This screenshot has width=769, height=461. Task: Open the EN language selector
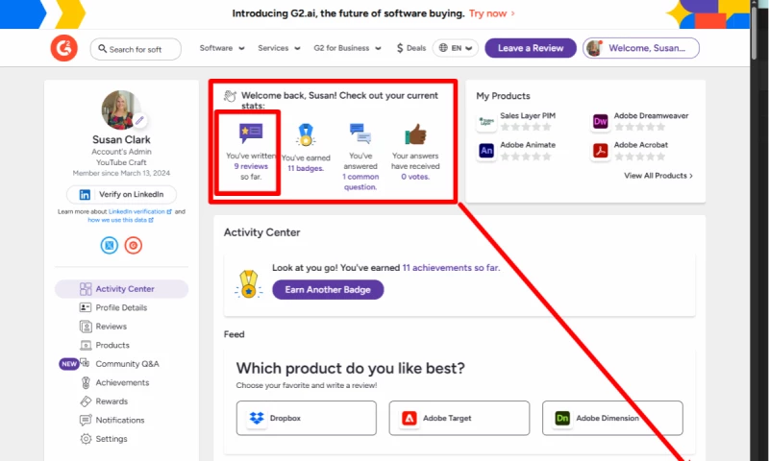(x=456, y=48)
